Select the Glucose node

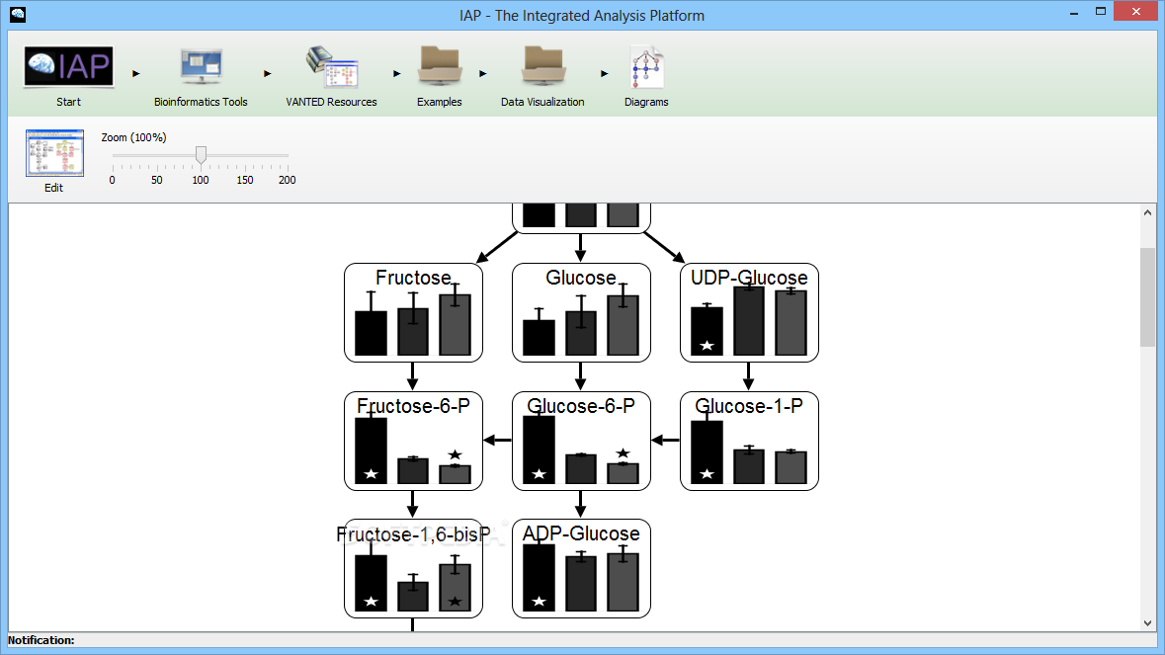(x=581, y=312)
